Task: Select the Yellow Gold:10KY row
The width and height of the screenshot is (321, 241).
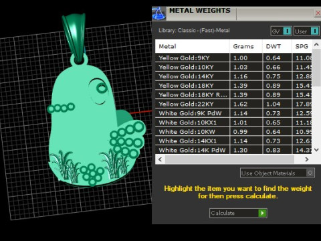Action: pyautogui.click(x=233, y=67)
